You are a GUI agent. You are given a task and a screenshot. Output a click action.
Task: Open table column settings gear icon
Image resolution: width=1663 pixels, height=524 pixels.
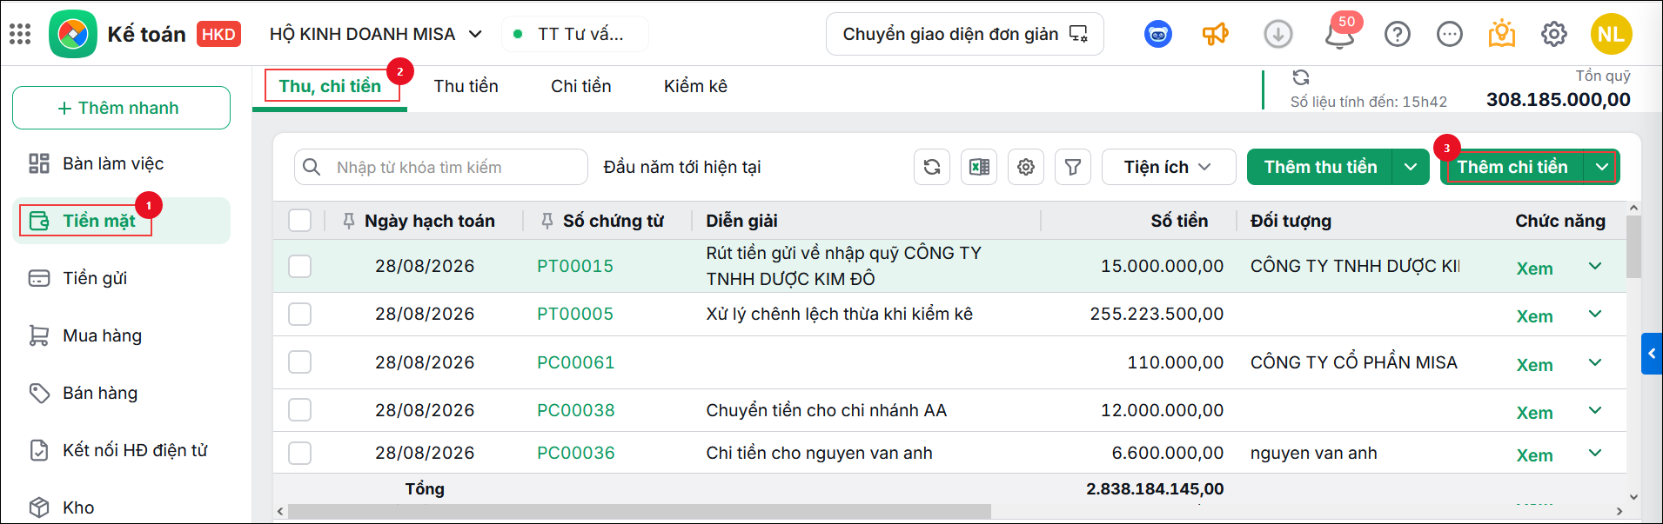click(1026, 167)
